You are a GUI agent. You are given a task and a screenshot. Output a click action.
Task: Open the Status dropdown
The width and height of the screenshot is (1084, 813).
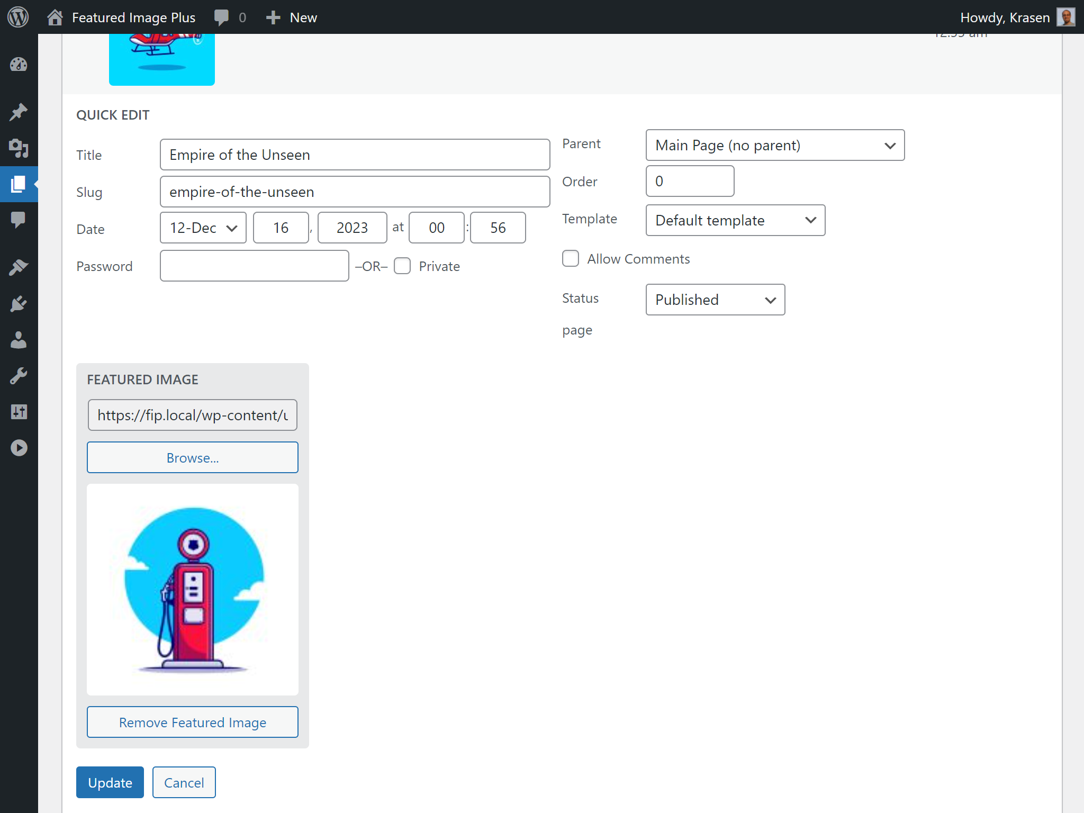pos(715,300)
